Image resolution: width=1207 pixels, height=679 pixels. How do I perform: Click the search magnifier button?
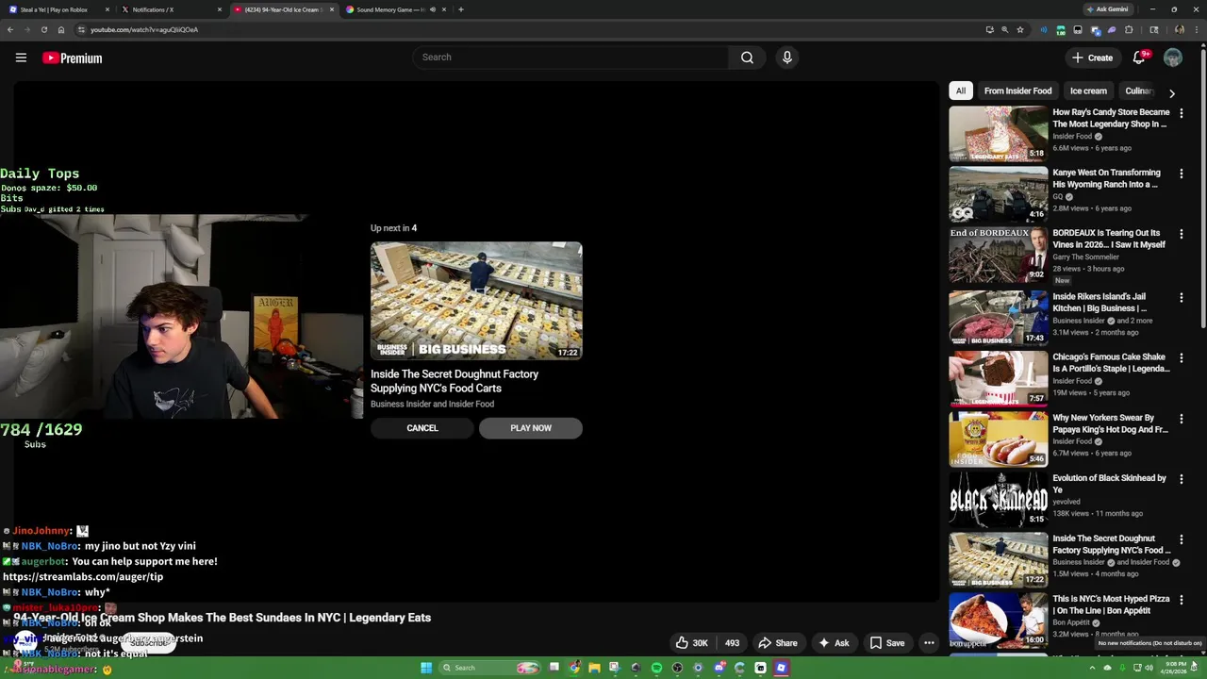747,58
